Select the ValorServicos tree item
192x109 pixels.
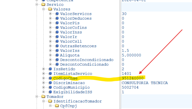[76, 14]
